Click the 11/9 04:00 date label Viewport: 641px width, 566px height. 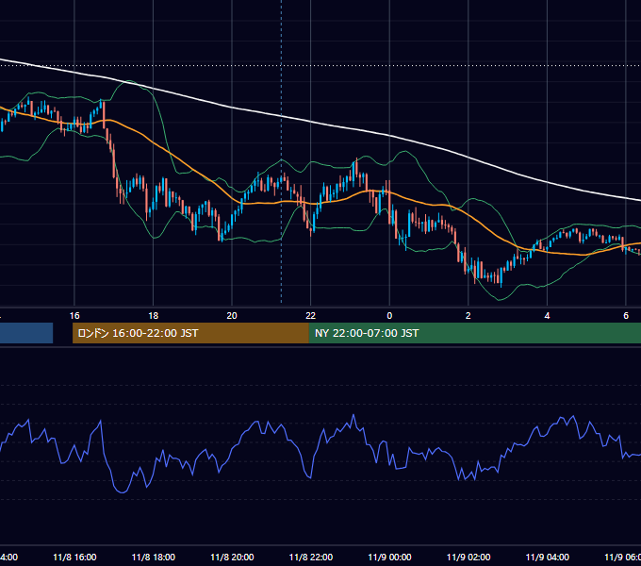point(547,558)
